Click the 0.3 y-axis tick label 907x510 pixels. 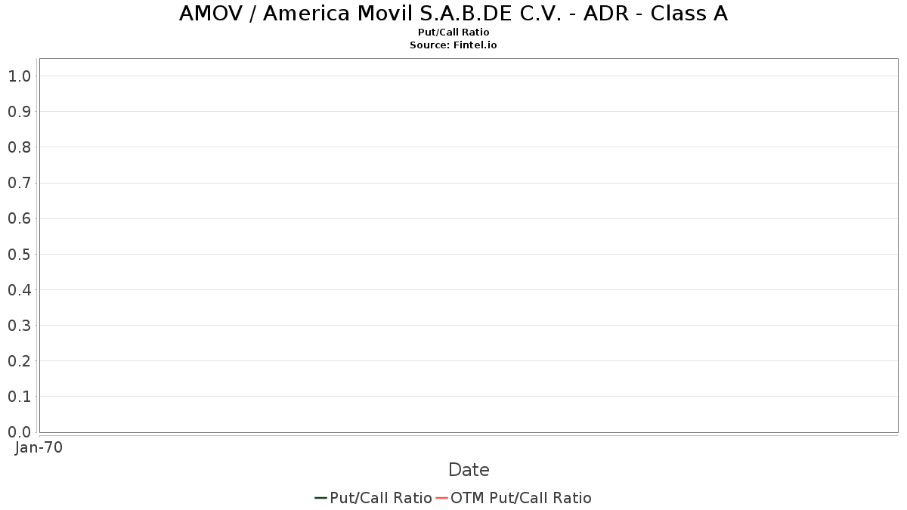[19, 325]
